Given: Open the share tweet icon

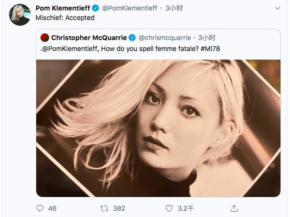Looking at the screenshot, I should 234,208.
